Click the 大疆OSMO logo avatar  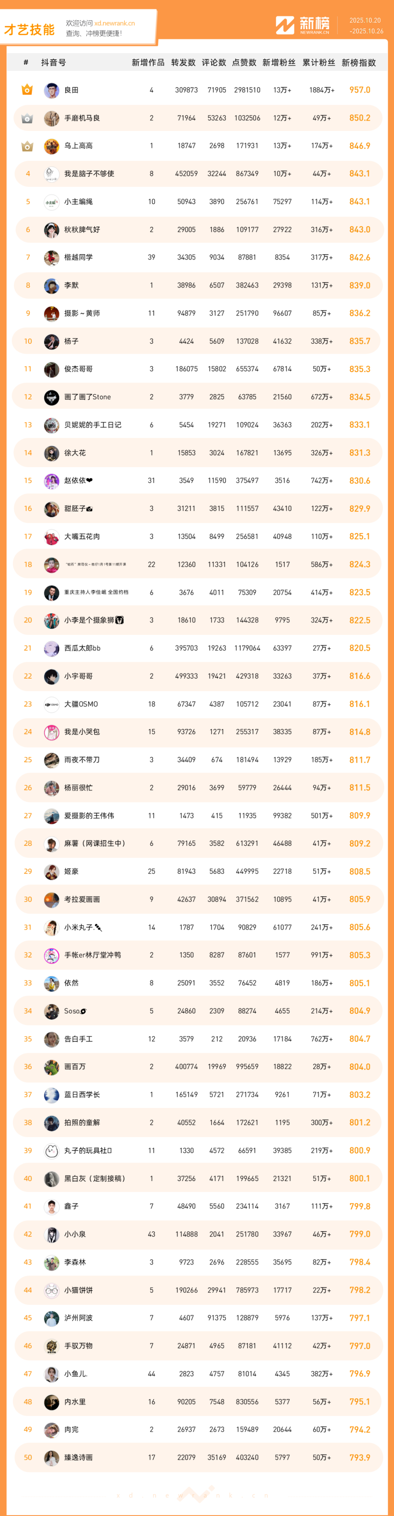coord(51,705)
